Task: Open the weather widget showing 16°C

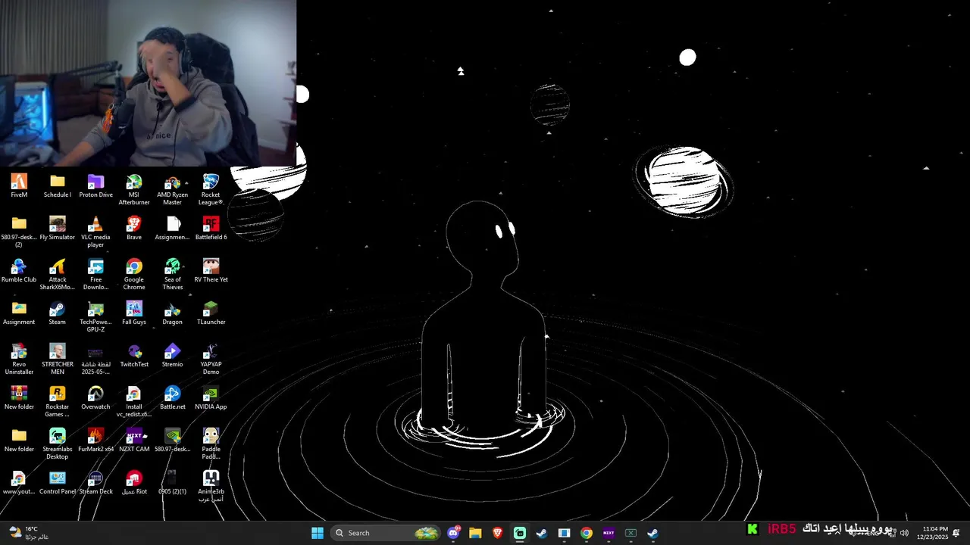Action: [x=29, y=533]
